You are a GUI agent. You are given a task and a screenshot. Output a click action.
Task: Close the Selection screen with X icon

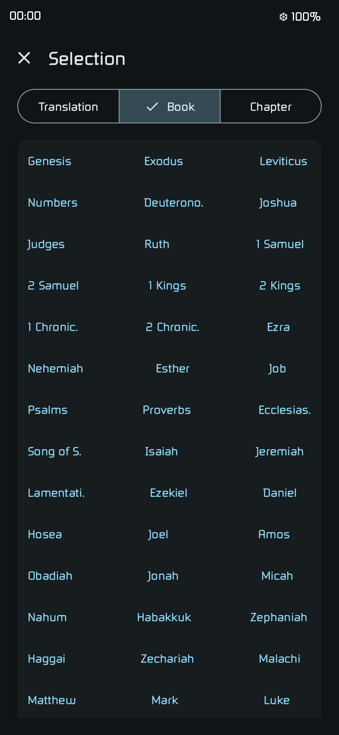pos(24,58)
